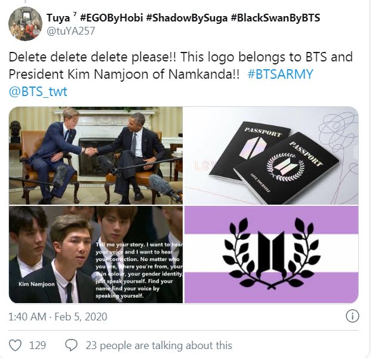The image size is (372, 358).
Task: Open the black passports photo
Action: point(272,156)
